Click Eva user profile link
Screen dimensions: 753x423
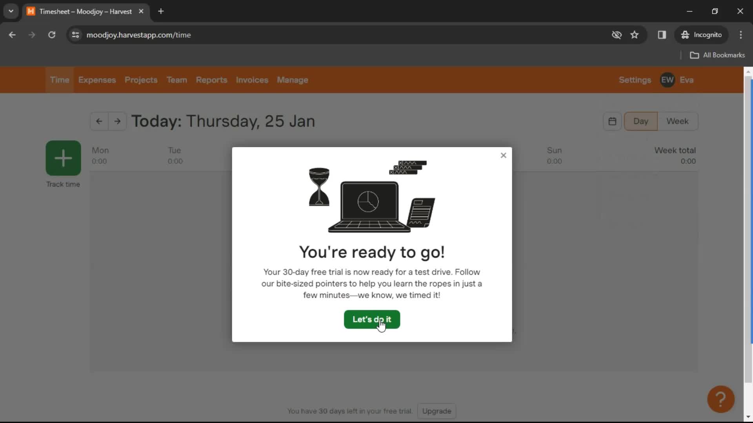687,80
